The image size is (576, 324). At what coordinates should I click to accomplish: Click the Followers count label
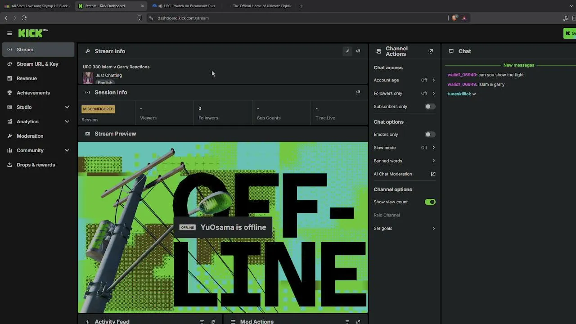[208, 118]
